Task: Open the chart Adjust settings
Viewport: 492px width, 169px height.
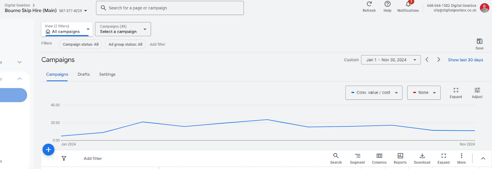Action: point(477,91)
